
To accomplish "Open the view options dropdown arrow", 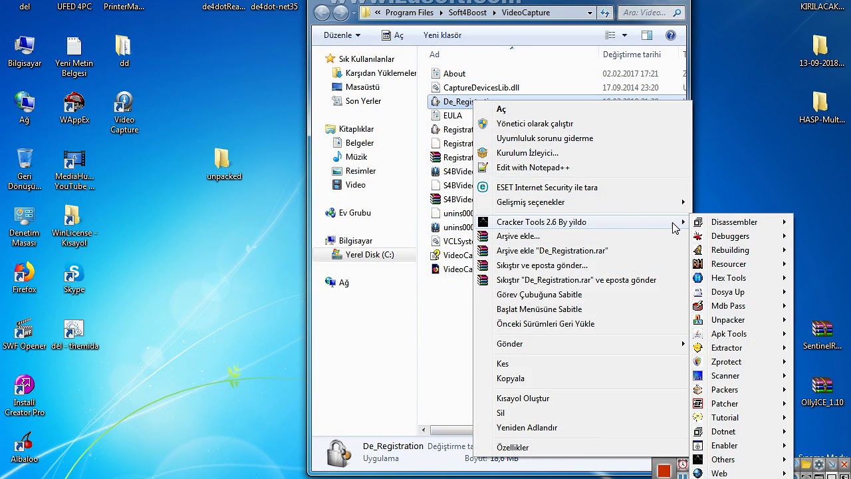I will [x=624, y=35].
